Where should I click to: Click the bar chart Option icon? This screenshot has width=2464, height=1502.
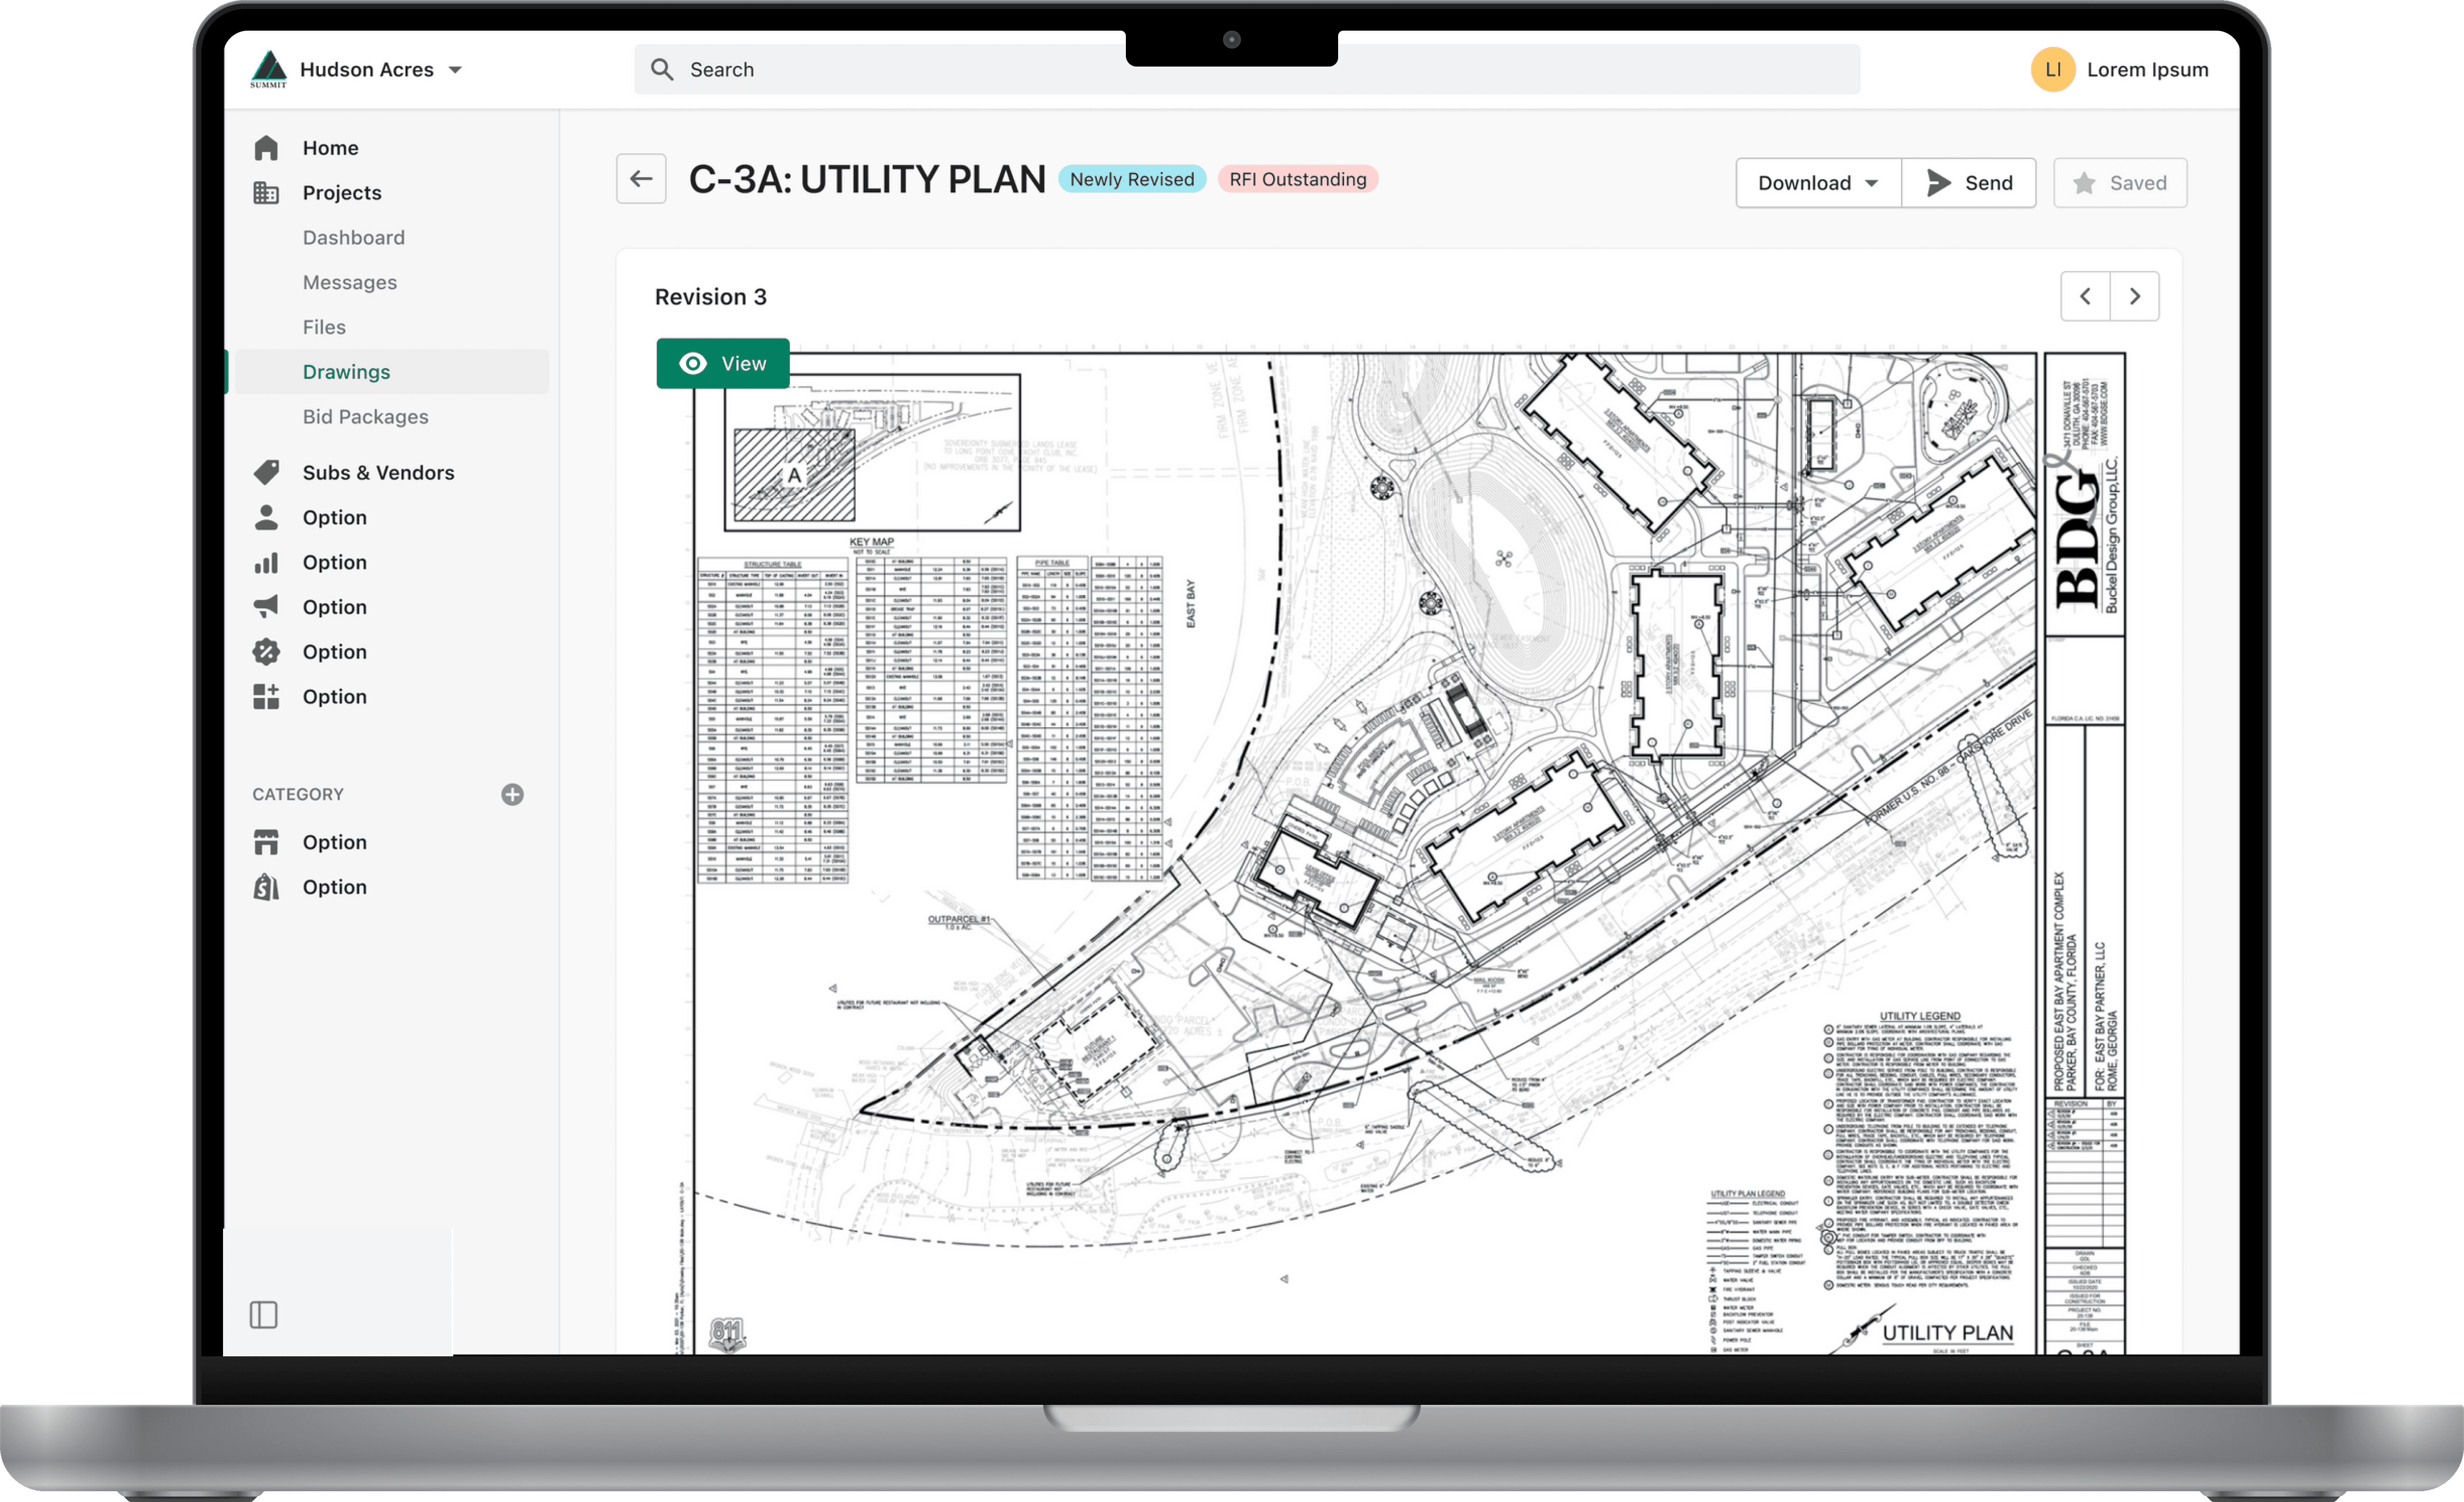pyautogui.click(x=266, y=562)
